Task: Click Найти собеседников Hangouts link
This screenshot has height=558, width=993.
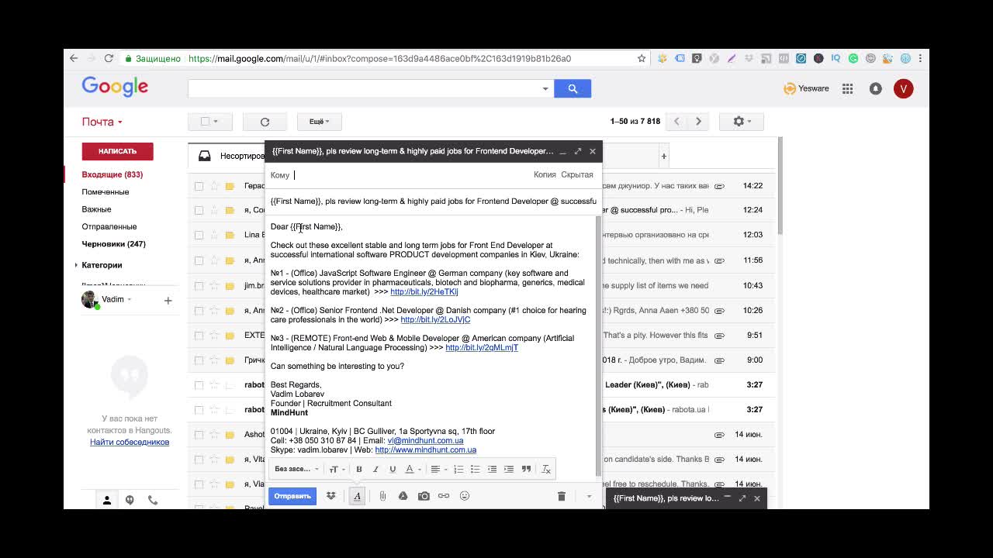Action: tap(130, 443)
